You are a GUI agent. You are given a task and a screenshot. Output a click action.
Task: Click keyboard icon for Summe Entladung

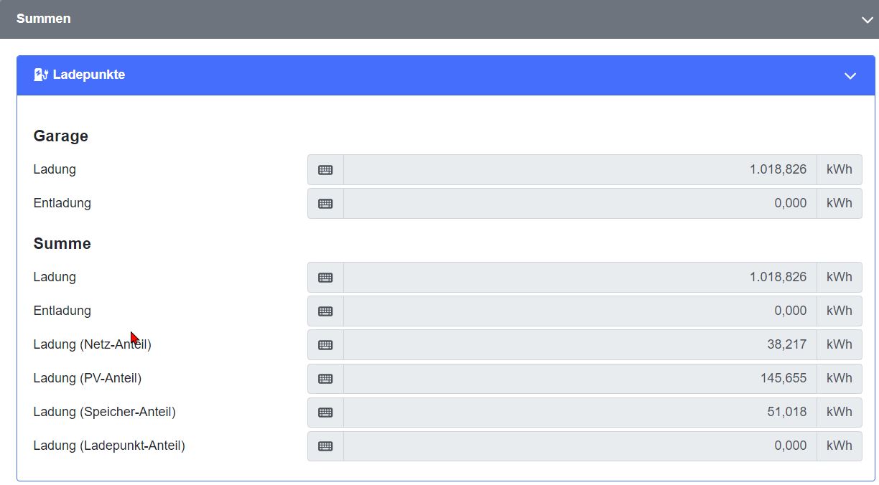tap(325, 311)
